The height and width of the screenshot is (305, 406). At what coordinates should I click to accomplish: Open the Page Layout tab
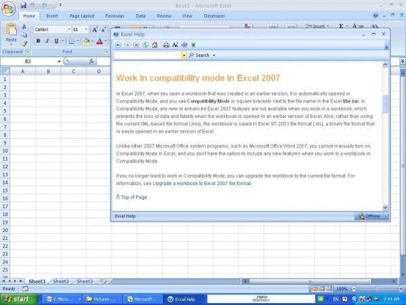click(x=82, y=16)
